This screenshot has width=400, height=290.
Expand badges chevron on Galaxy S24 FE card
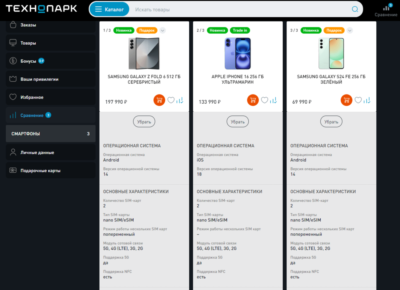(350, 30)
